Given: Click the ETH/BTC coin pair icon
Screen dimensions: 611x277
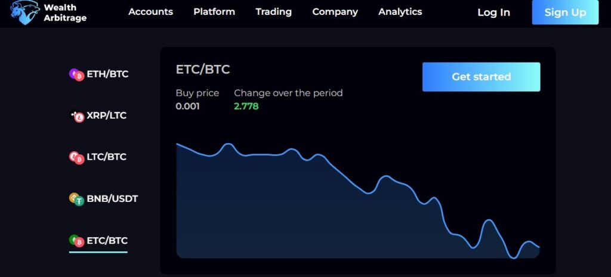Looking at the screenshot, I should point(77,74).
